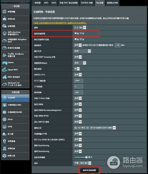Open the region (地区) dropdown

82,163
